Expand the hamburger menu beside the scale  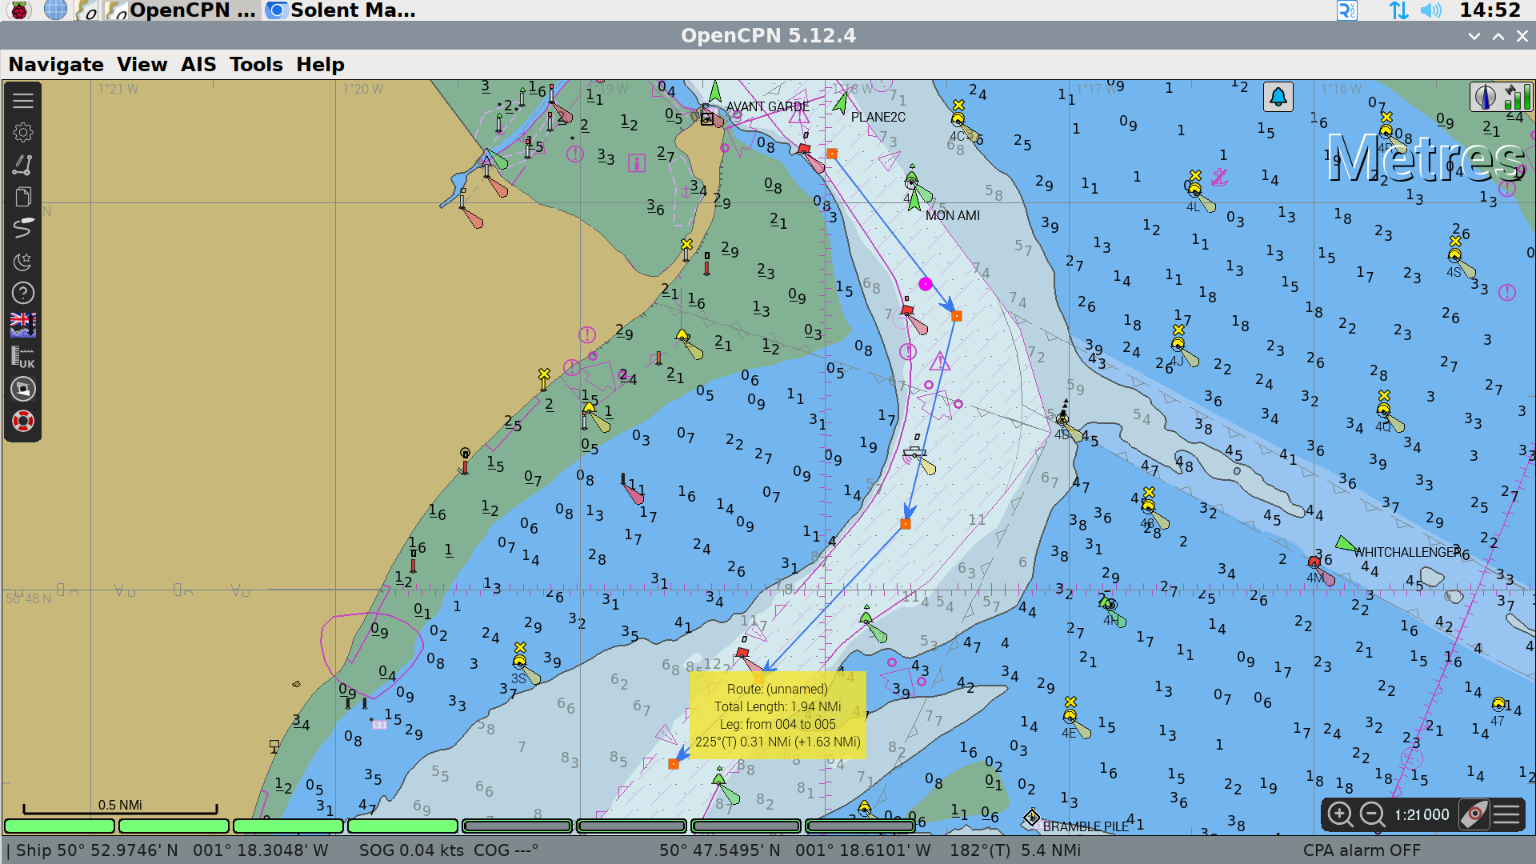[x=1506, y=814]
